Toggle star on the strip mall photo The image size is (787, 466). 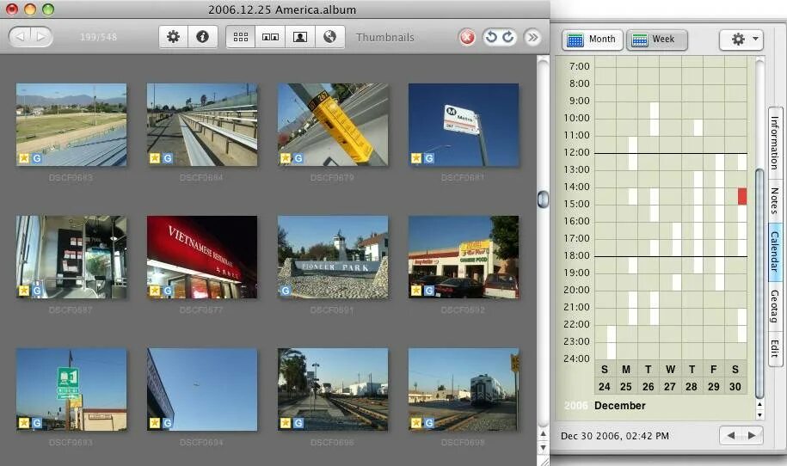coord(416,291)
